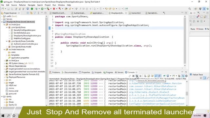The width and height of the screenshot is (210, 118).
Task: Expand the com.SportyShoes.model package
Action: click(7, 47)
